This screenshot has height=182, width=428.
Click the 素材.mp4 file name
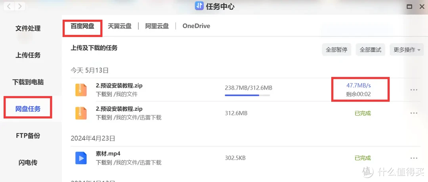[109, 154]
